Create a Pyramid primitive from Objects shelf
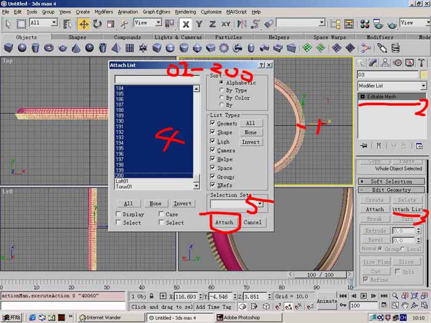Image resolution: width=431 pixels, height=323 pixels. (116, 48)
